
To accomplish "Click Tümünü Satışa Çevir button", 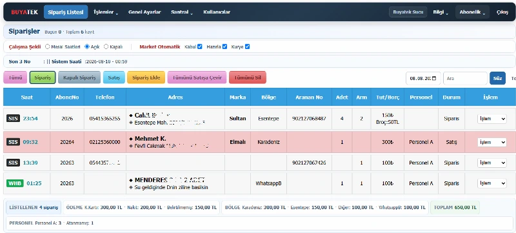I will [x=197, y=77].
